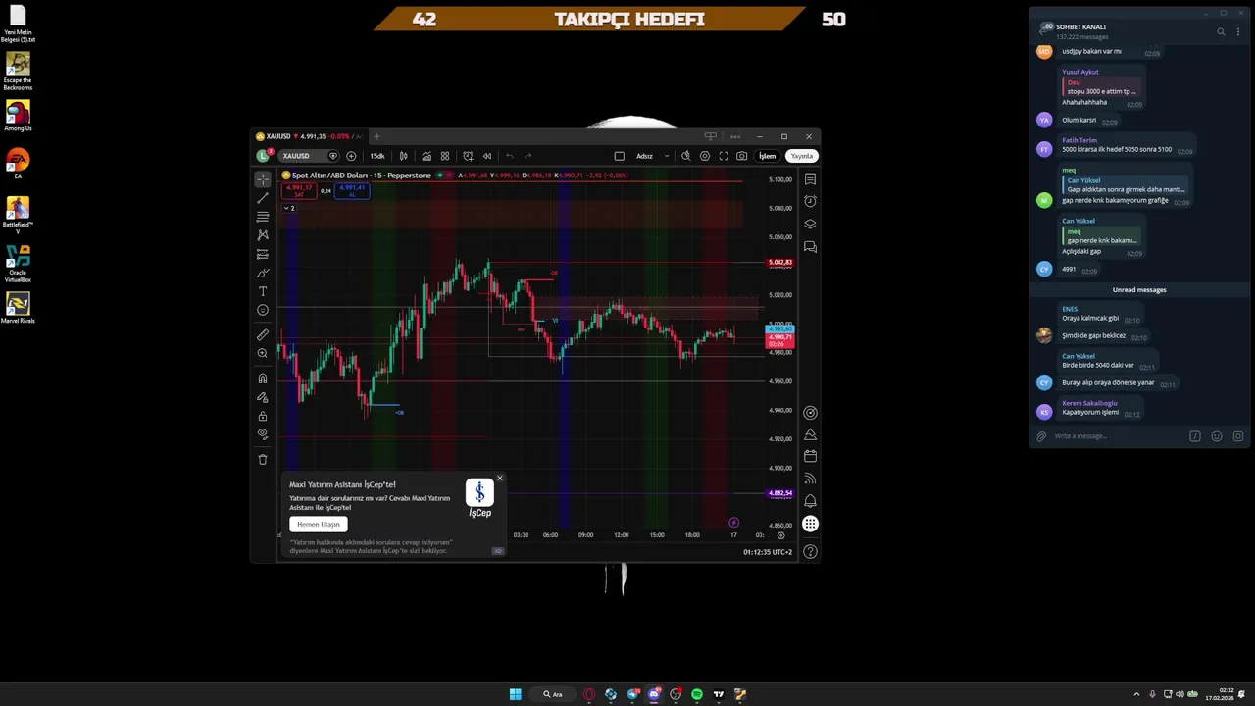Open the alerts panel clock icon
Viewport: 1255px width, 706px height.
(x=810, y=201)
